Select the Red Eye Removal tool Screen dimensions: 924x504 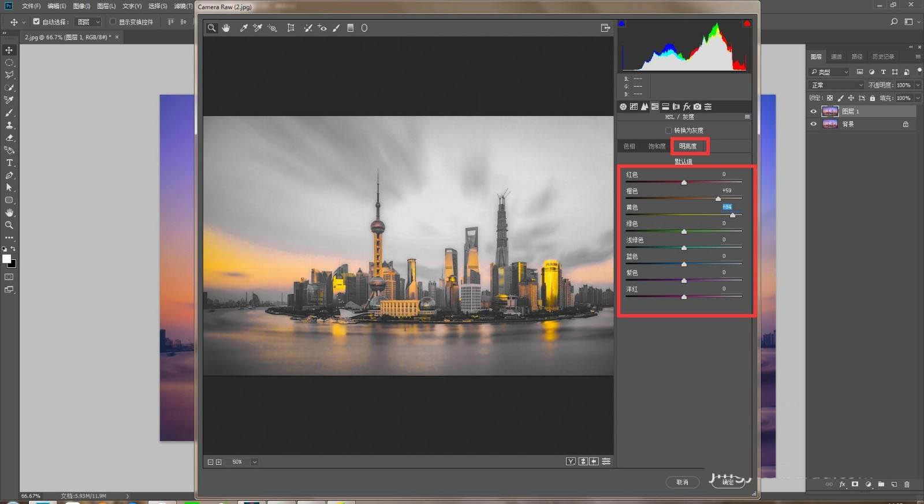(x=322, y=28)
